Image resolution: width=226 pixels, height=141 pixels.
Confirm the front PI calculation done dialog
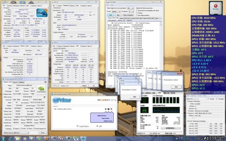(176, 87)
